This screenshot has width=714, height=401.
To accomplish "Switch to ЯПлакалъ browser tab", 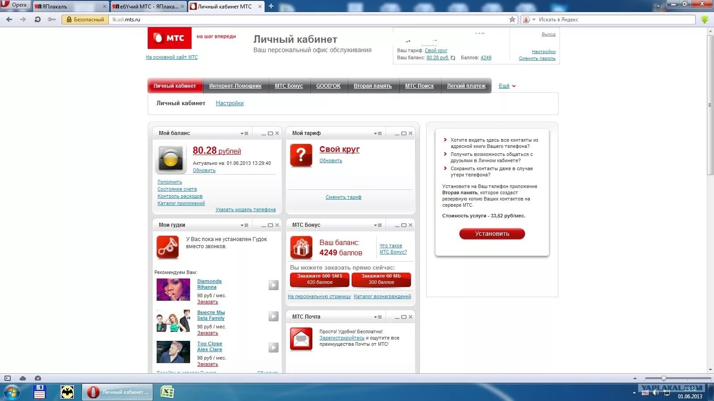I will click(71, 6).
